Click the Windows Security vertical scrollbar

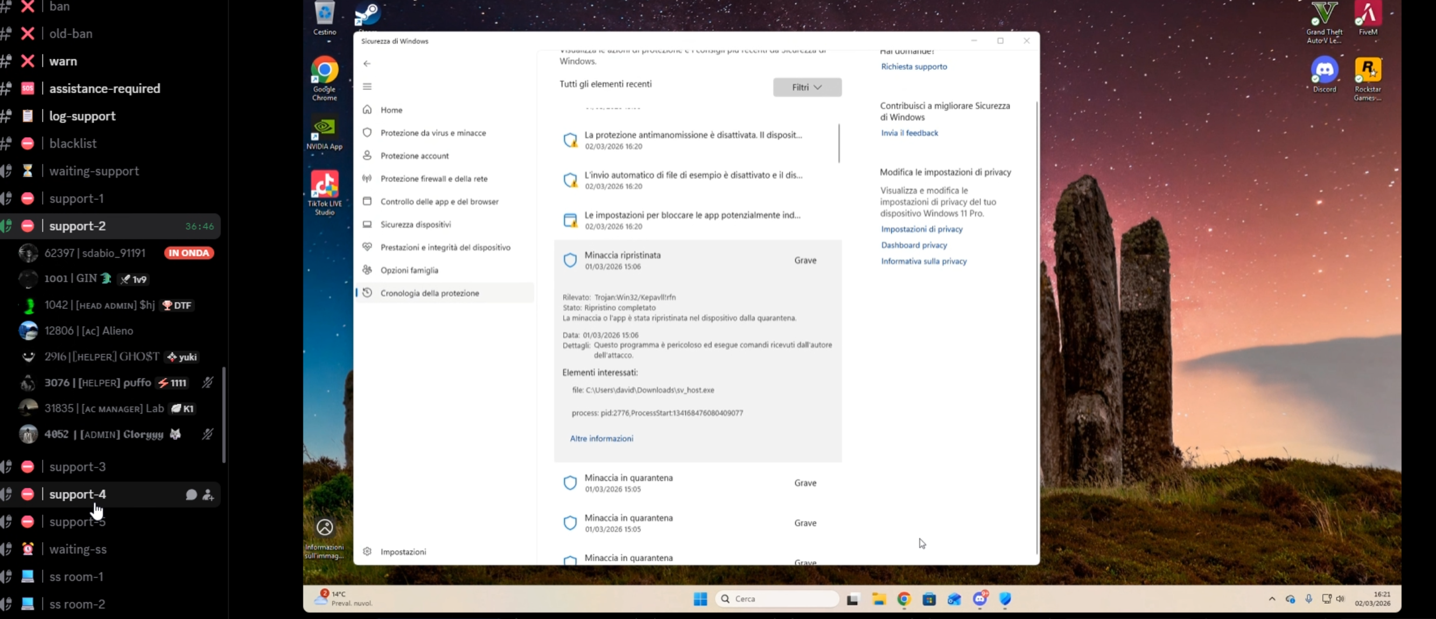click(1036, 328)
